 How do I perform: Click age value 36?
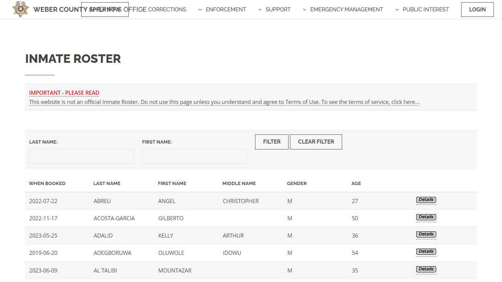tap(355, 236)
